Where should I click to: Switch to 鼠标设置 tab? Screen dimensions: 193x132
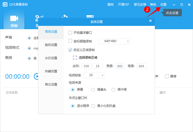tap(51, 45)
